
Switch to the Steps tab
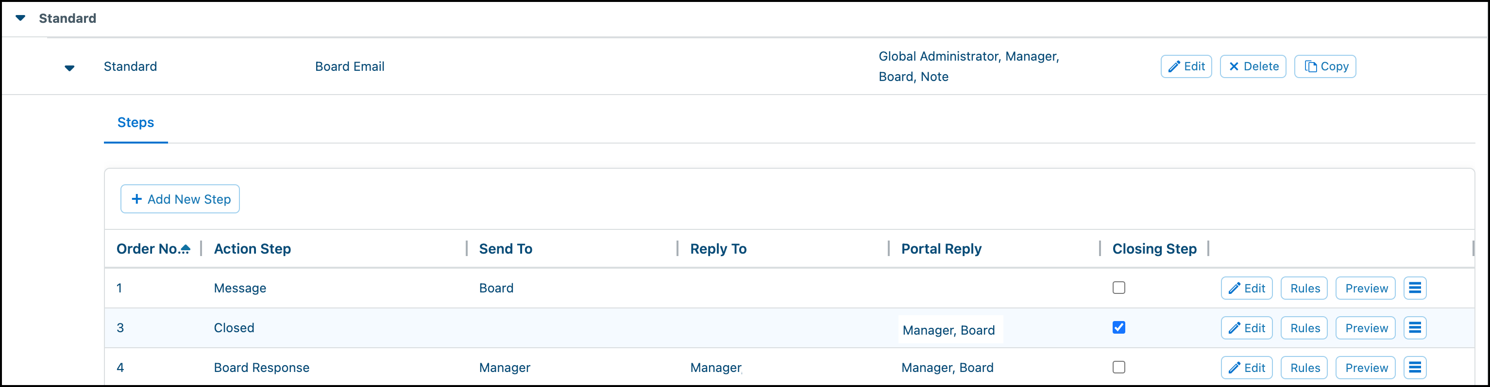pyautogui.click(x=135, y=123)
